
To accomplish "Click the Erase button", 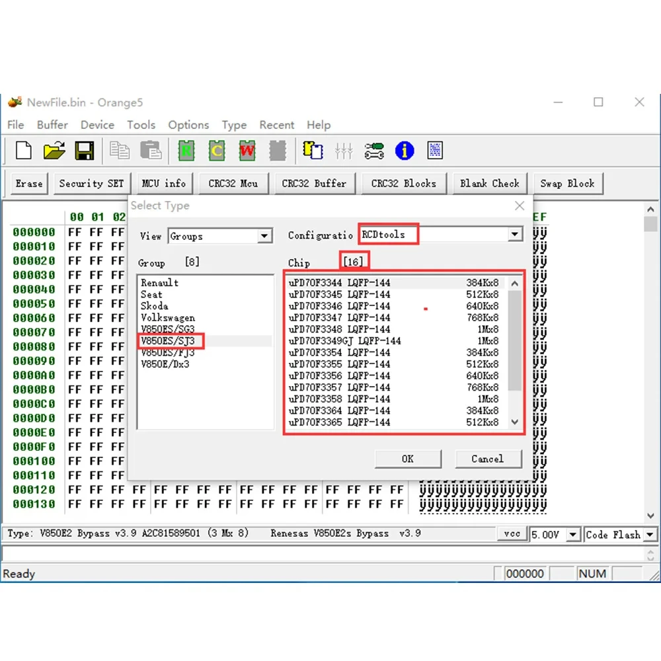I will point(29,183).
